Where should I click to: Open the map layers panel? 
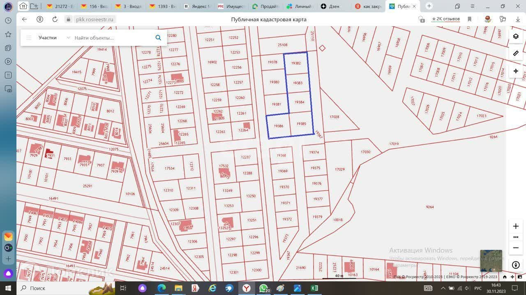coord(516,36)
